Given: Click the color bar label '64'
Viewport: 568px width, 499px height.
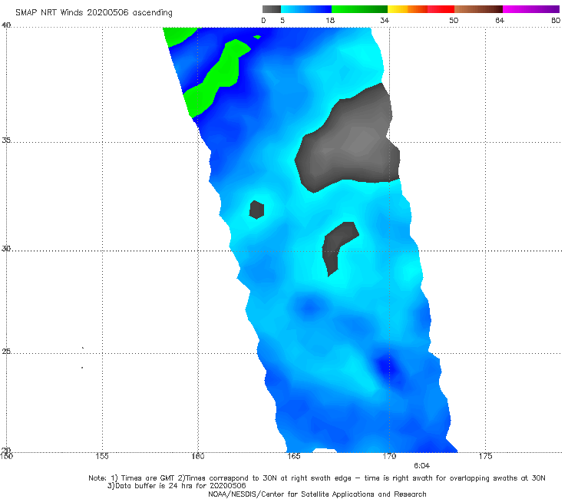Looking at the screenshot, I should tap(500, 20).
